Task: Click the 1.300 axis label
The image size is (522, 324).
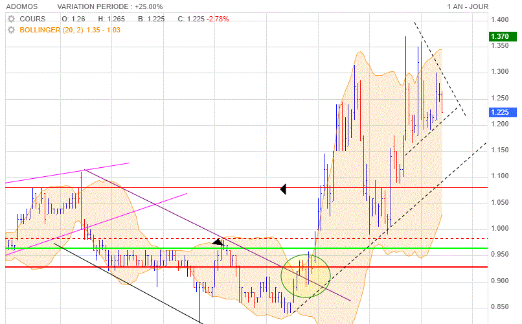Action: click(x=500, y=71)
